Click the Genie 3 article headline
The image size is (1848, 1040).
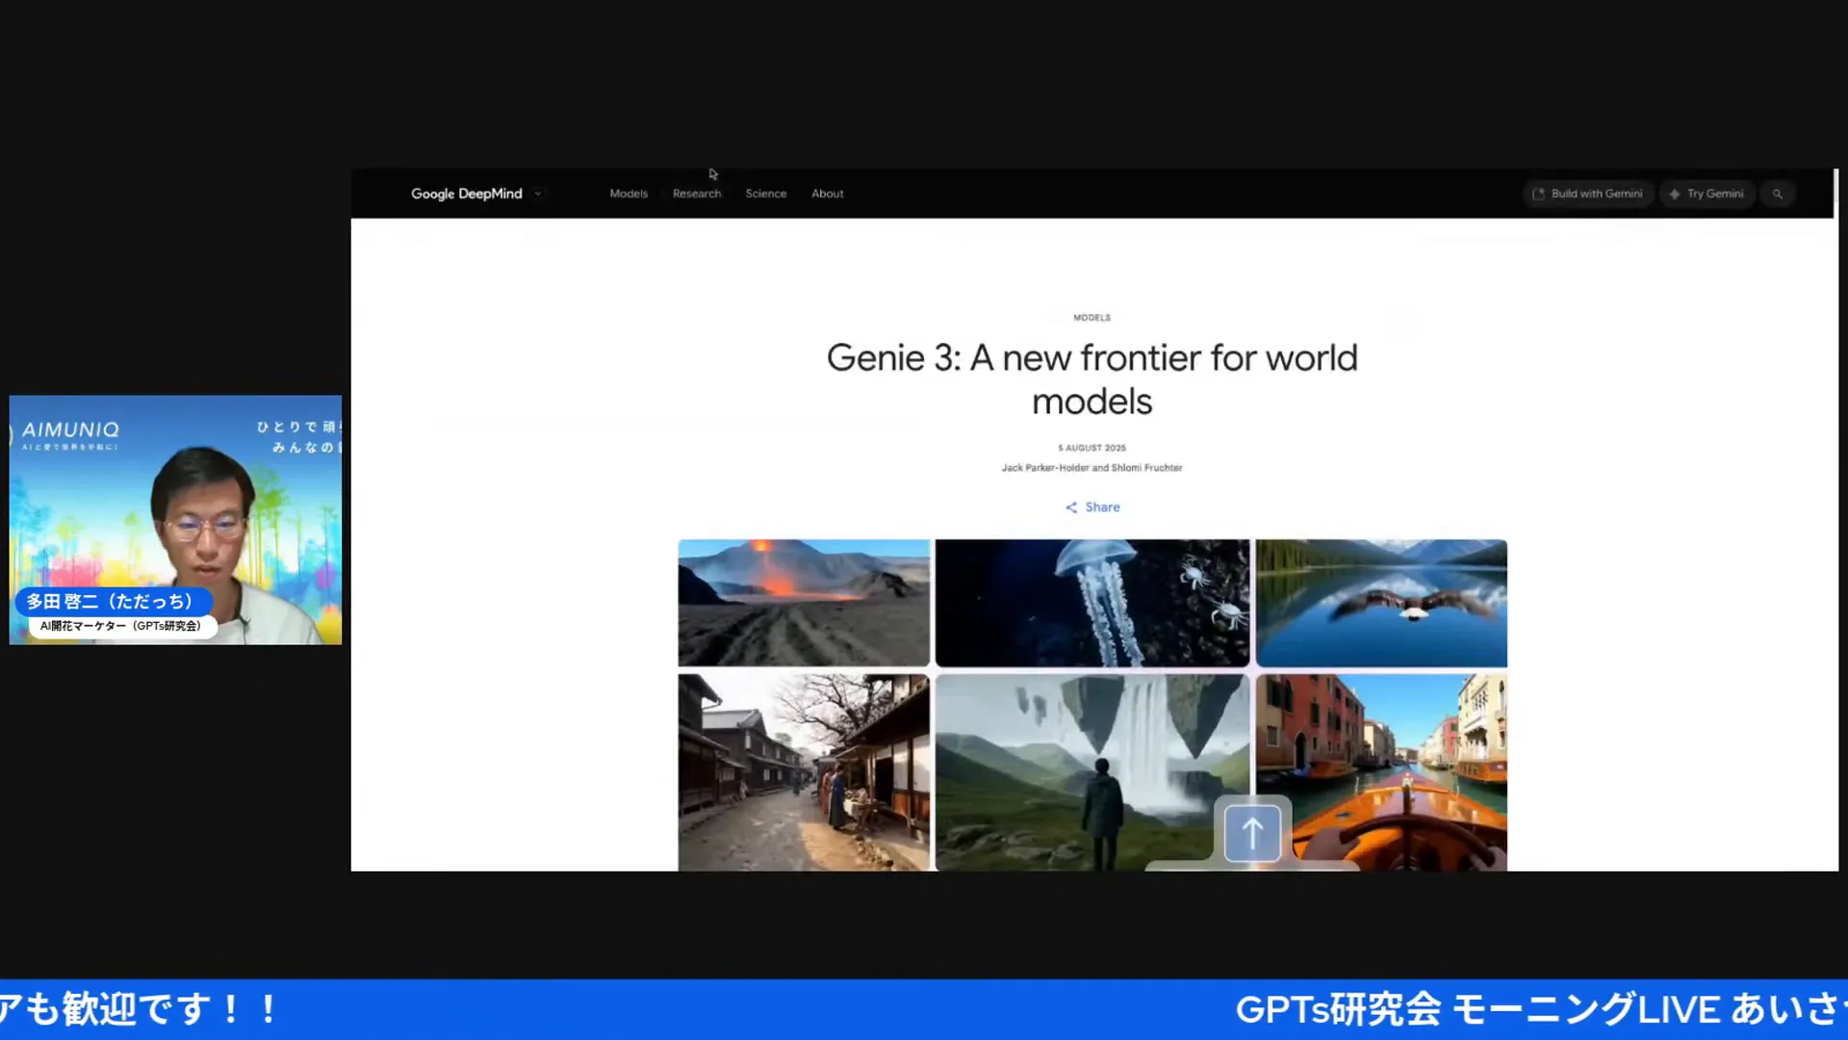pos(1091,379)
